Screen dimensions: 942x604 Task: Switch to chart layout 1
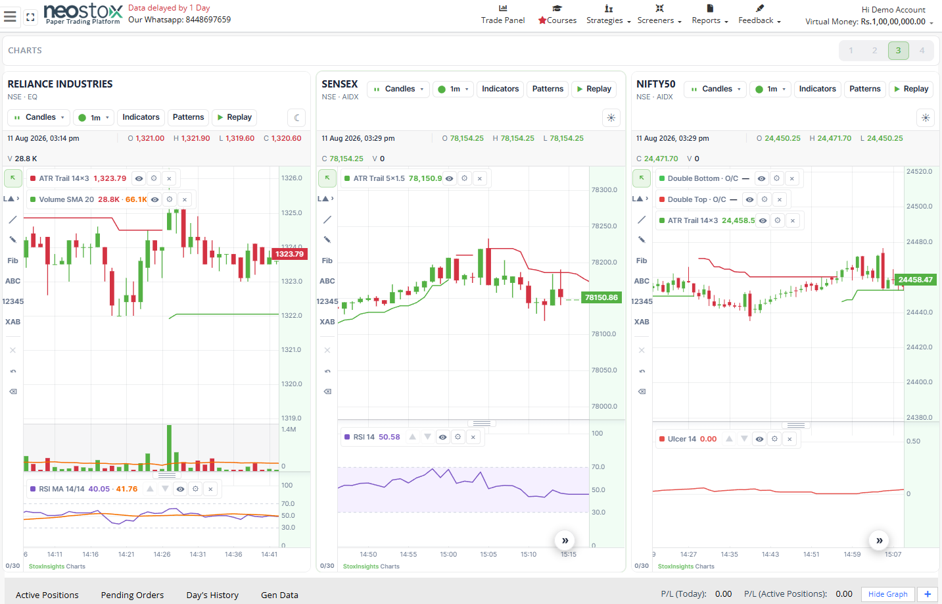[x=851, y=51]
